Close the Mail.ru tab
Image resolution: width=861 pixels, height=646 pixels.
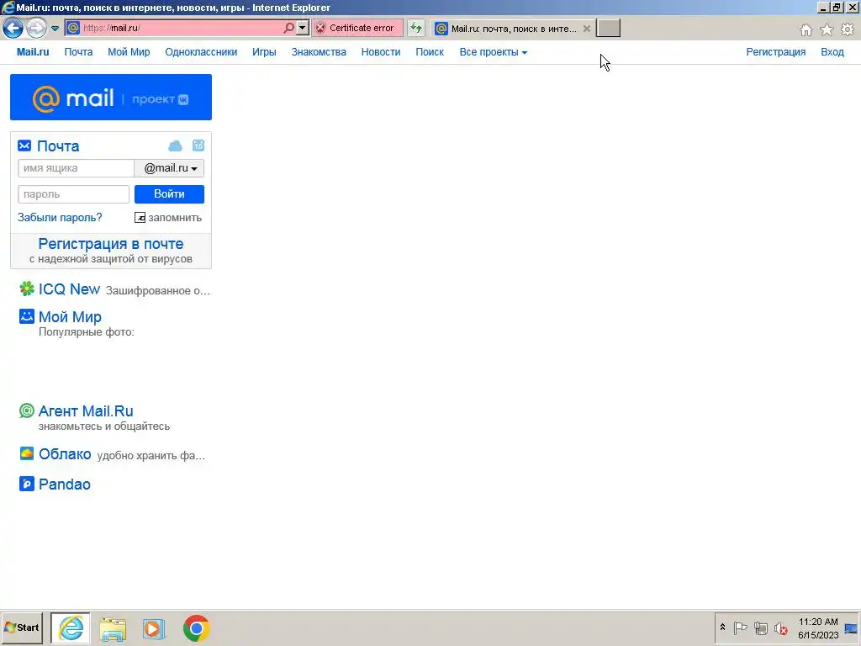pos(586,29)
